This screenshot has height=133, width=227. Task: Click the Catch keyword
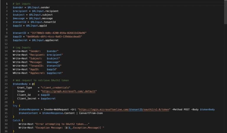[x=17, y=120]
